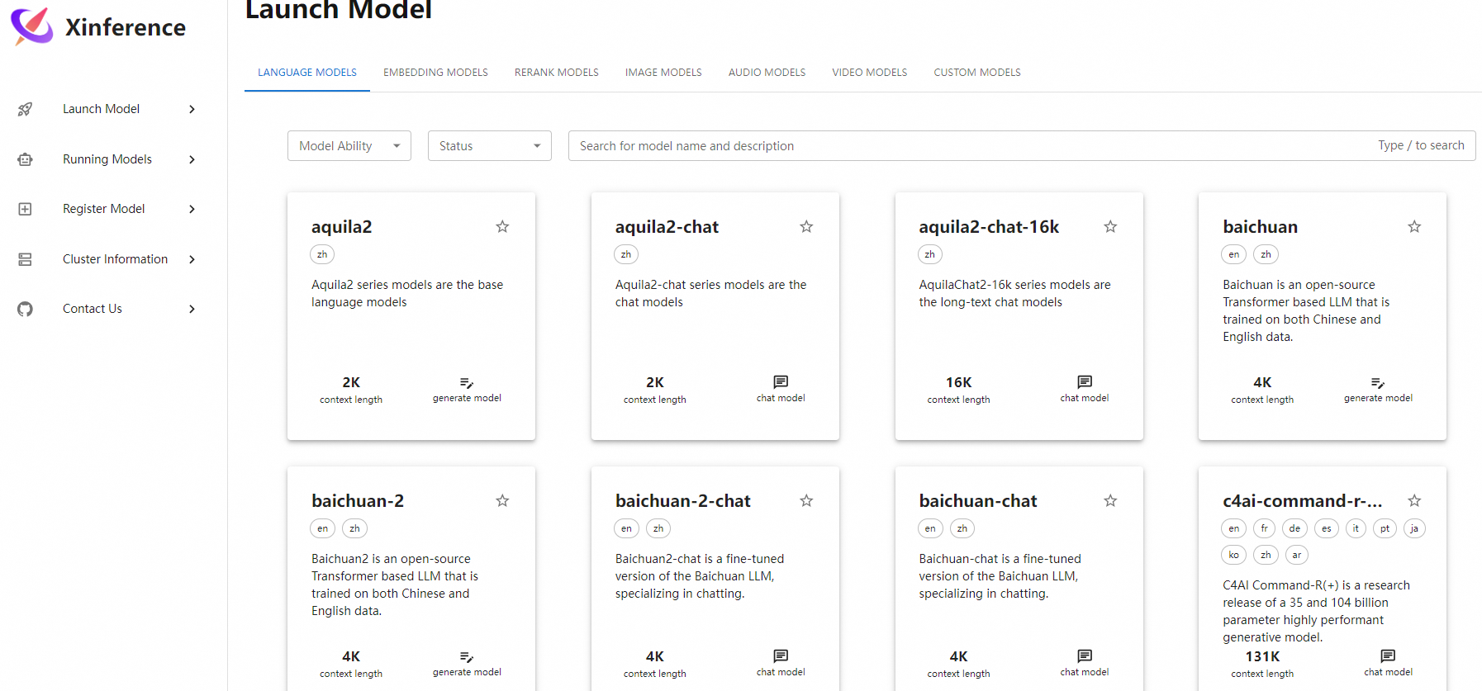
Task: Switch to Rerank Models tab
Action: click(557, 73)
